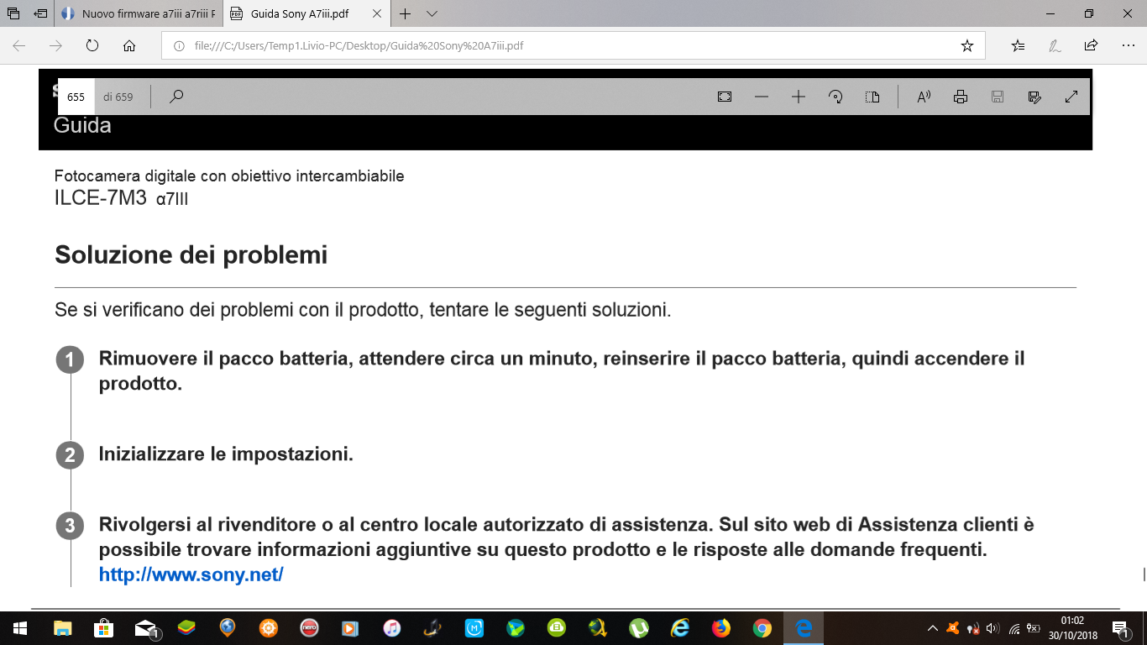Click the Add notes pen icon
This screenshot has width=1147, height=645.
click(x=1055, y=45)
